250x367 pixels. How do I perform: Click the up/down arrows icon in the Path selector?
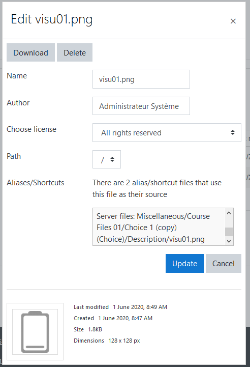pos(112,159)
